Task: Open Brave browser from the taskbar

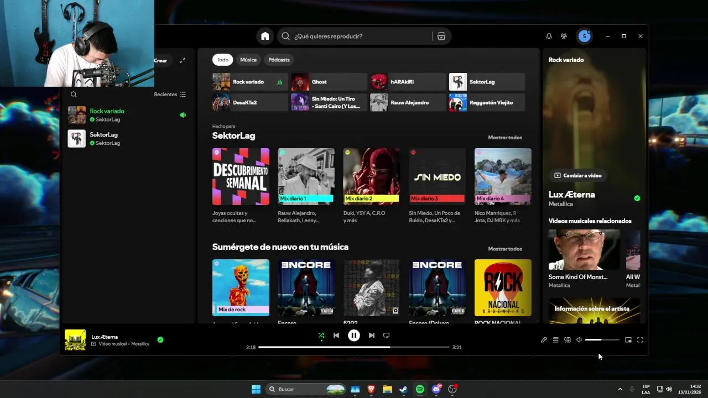Action: (371, 389)
